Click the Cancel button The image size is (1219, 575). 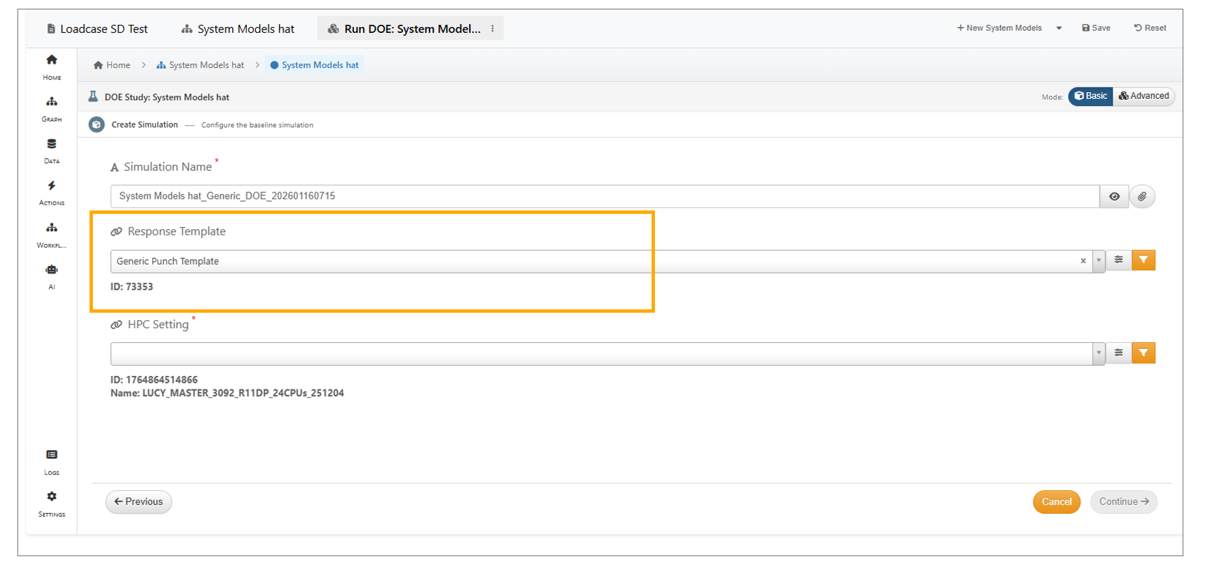click(1056, 502)
